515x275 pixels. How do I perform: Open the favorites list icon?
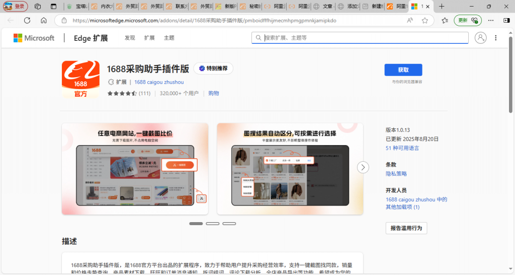click(x=445, y=20)
